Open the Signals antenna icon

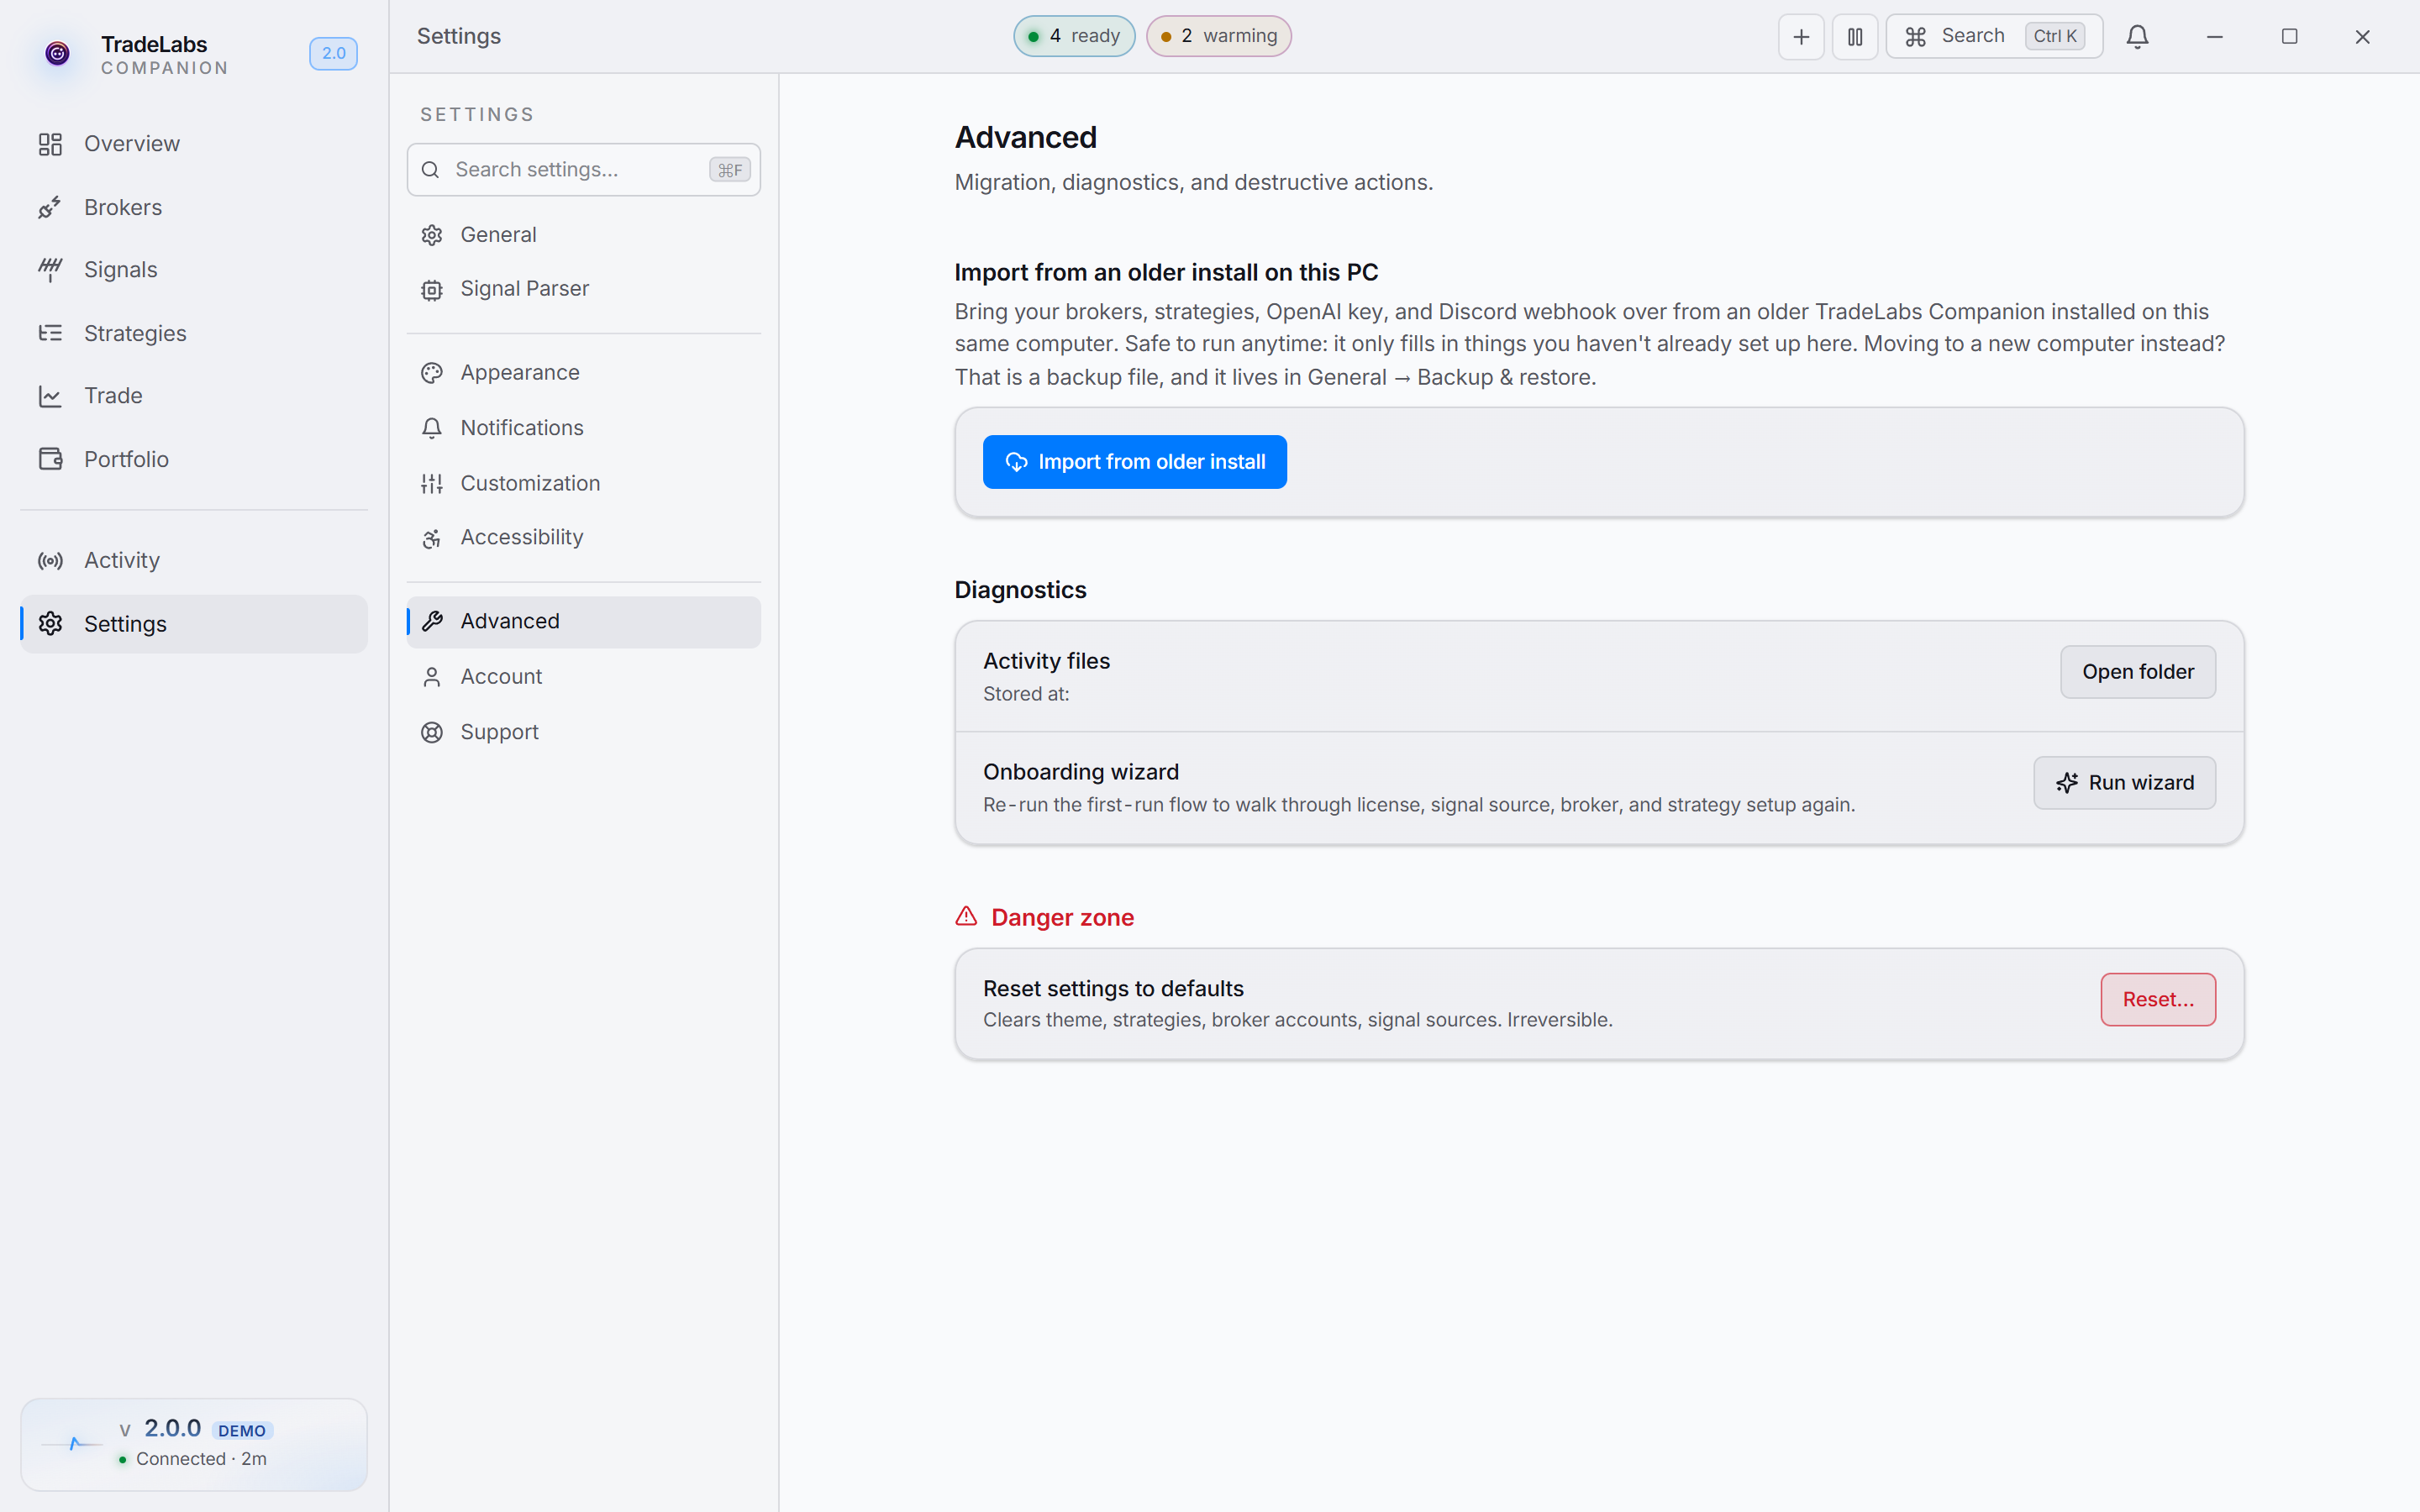pyautogui.click(x=50, y=270)
